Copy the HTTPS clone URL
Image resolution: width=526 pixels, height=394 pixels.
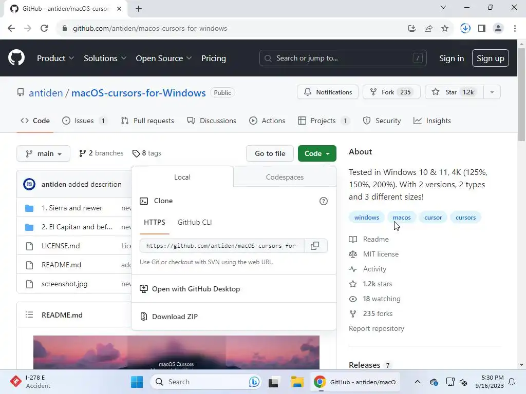(315, 246)
